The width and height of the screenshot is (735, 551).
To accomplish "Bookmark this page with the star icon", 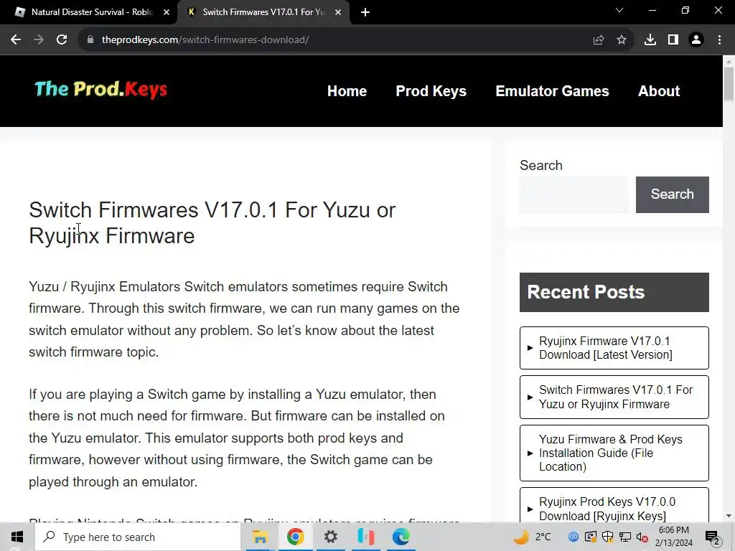I will tap(622, 40).
